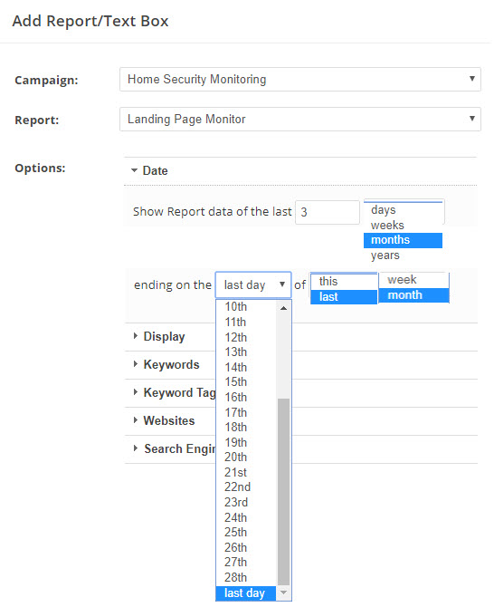Collapse the Date options section
Screen dimensions: 494x607
pos(149,170)
